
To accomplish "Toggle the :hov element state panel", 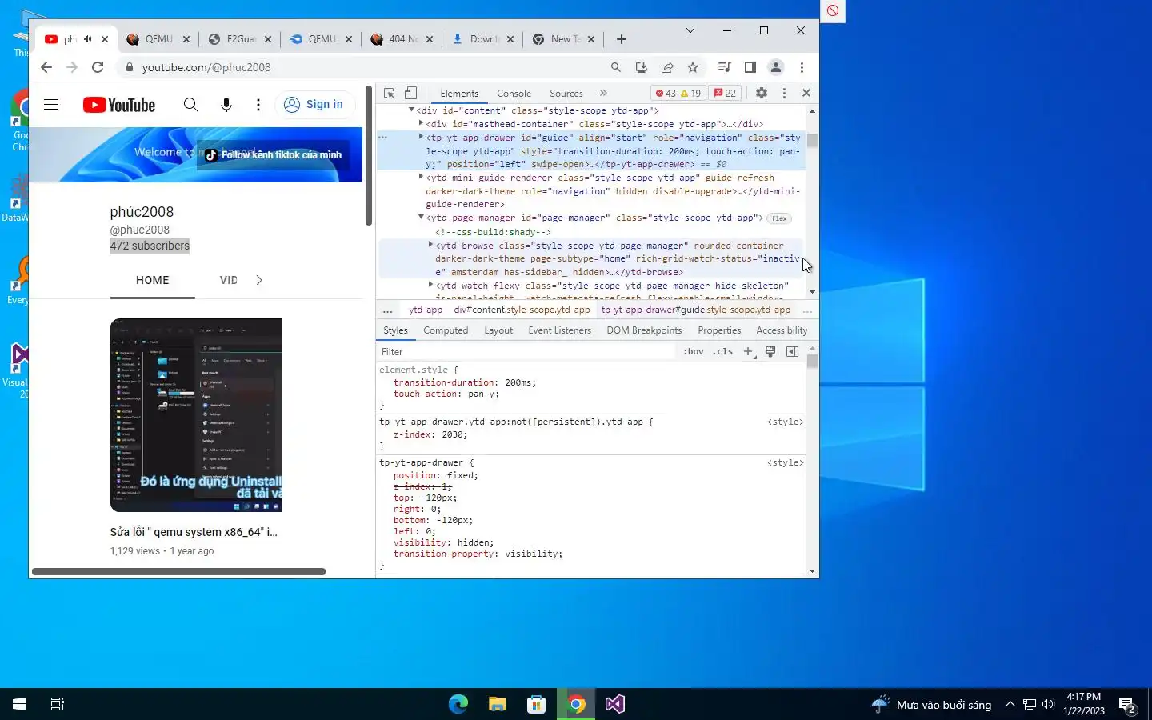I will 694,352.
